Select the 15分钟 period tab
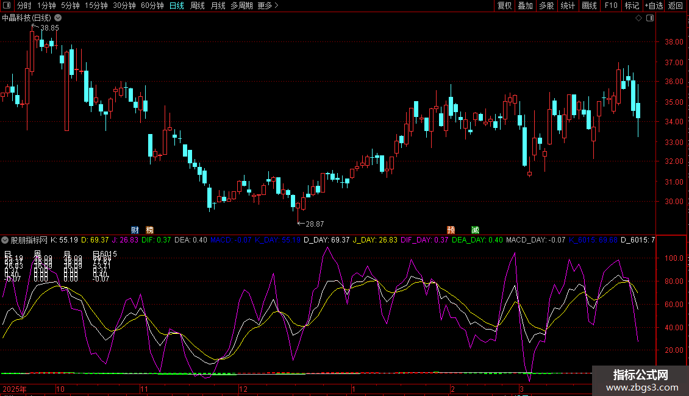Screen dimensions: 689x396 [x=96, y=5]
